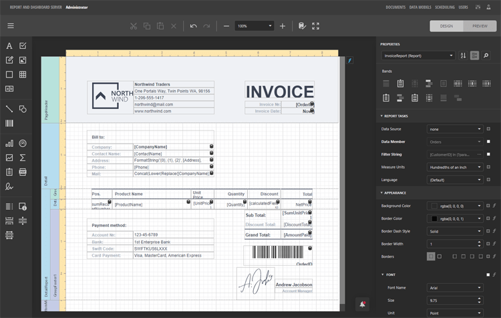Screen dimensions: 501x318
Task: Select the Check Box control tool
Action: pos(23,46)
